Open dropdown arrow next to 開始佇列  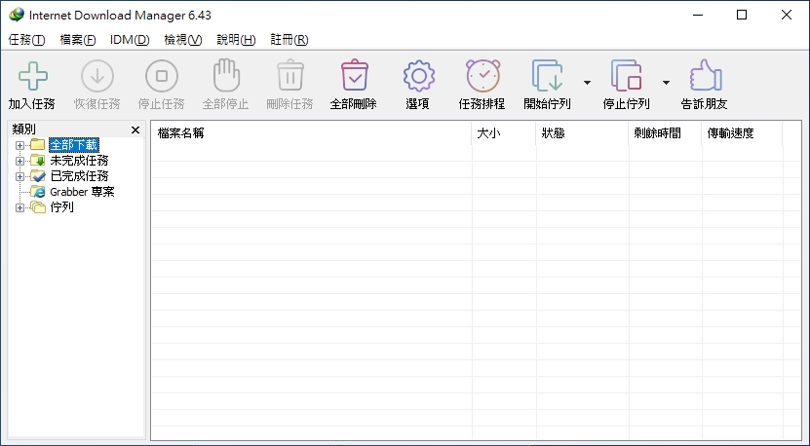click(x=588, y=83)
